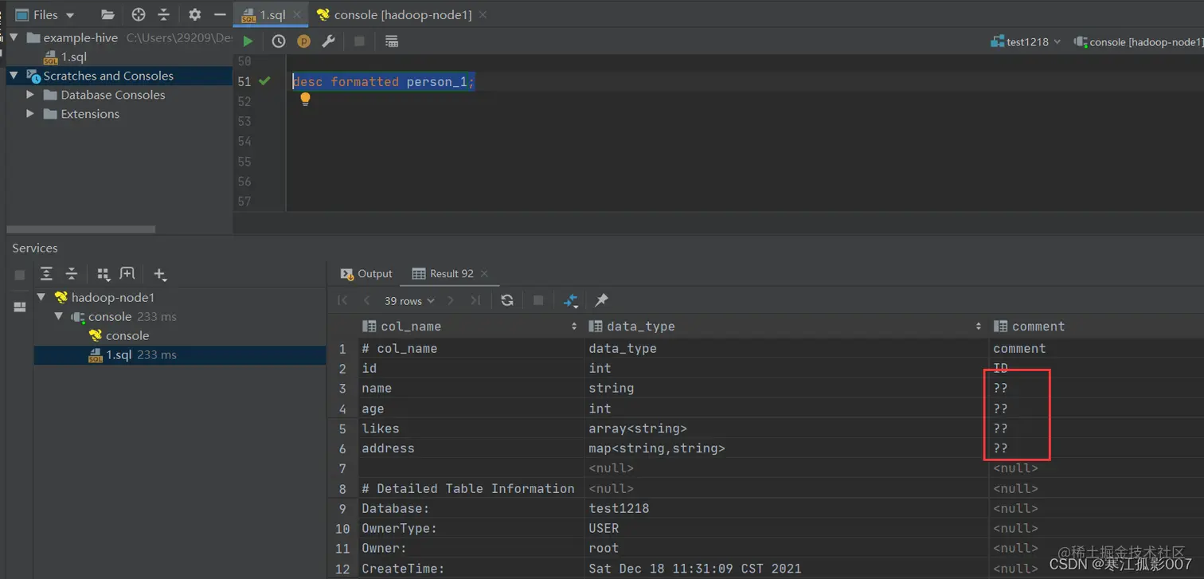Screen dimensions: 1204x579
Task: Open the Output tab
Action: pos(366,273)
